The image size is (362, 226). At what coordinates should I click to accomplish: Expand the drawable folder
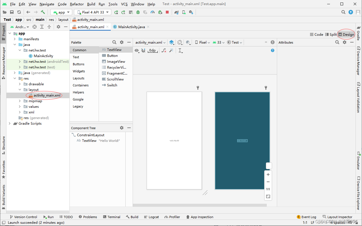pos(20,84)
